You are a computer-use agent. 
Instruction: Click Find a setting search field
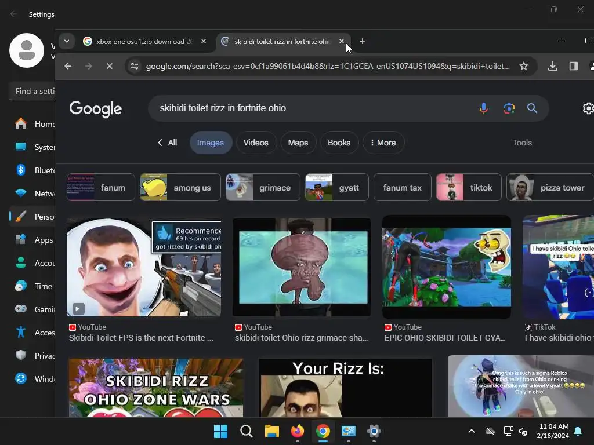[32, 91]
